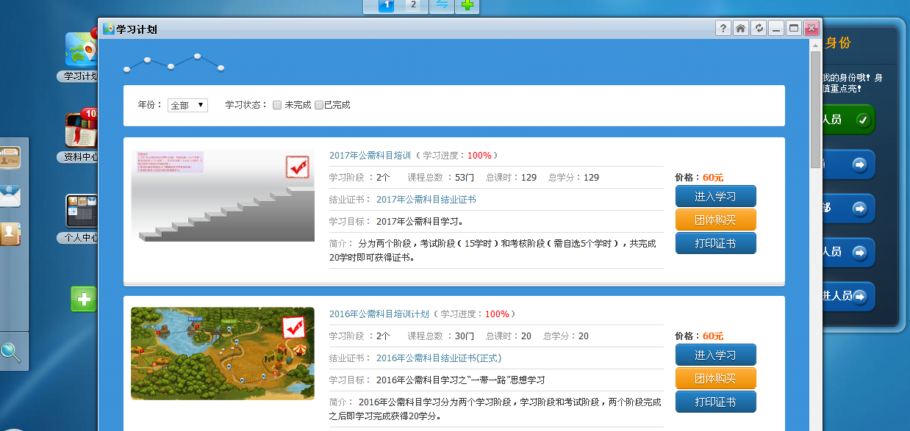Click the help question mark icon

(723, 29)
